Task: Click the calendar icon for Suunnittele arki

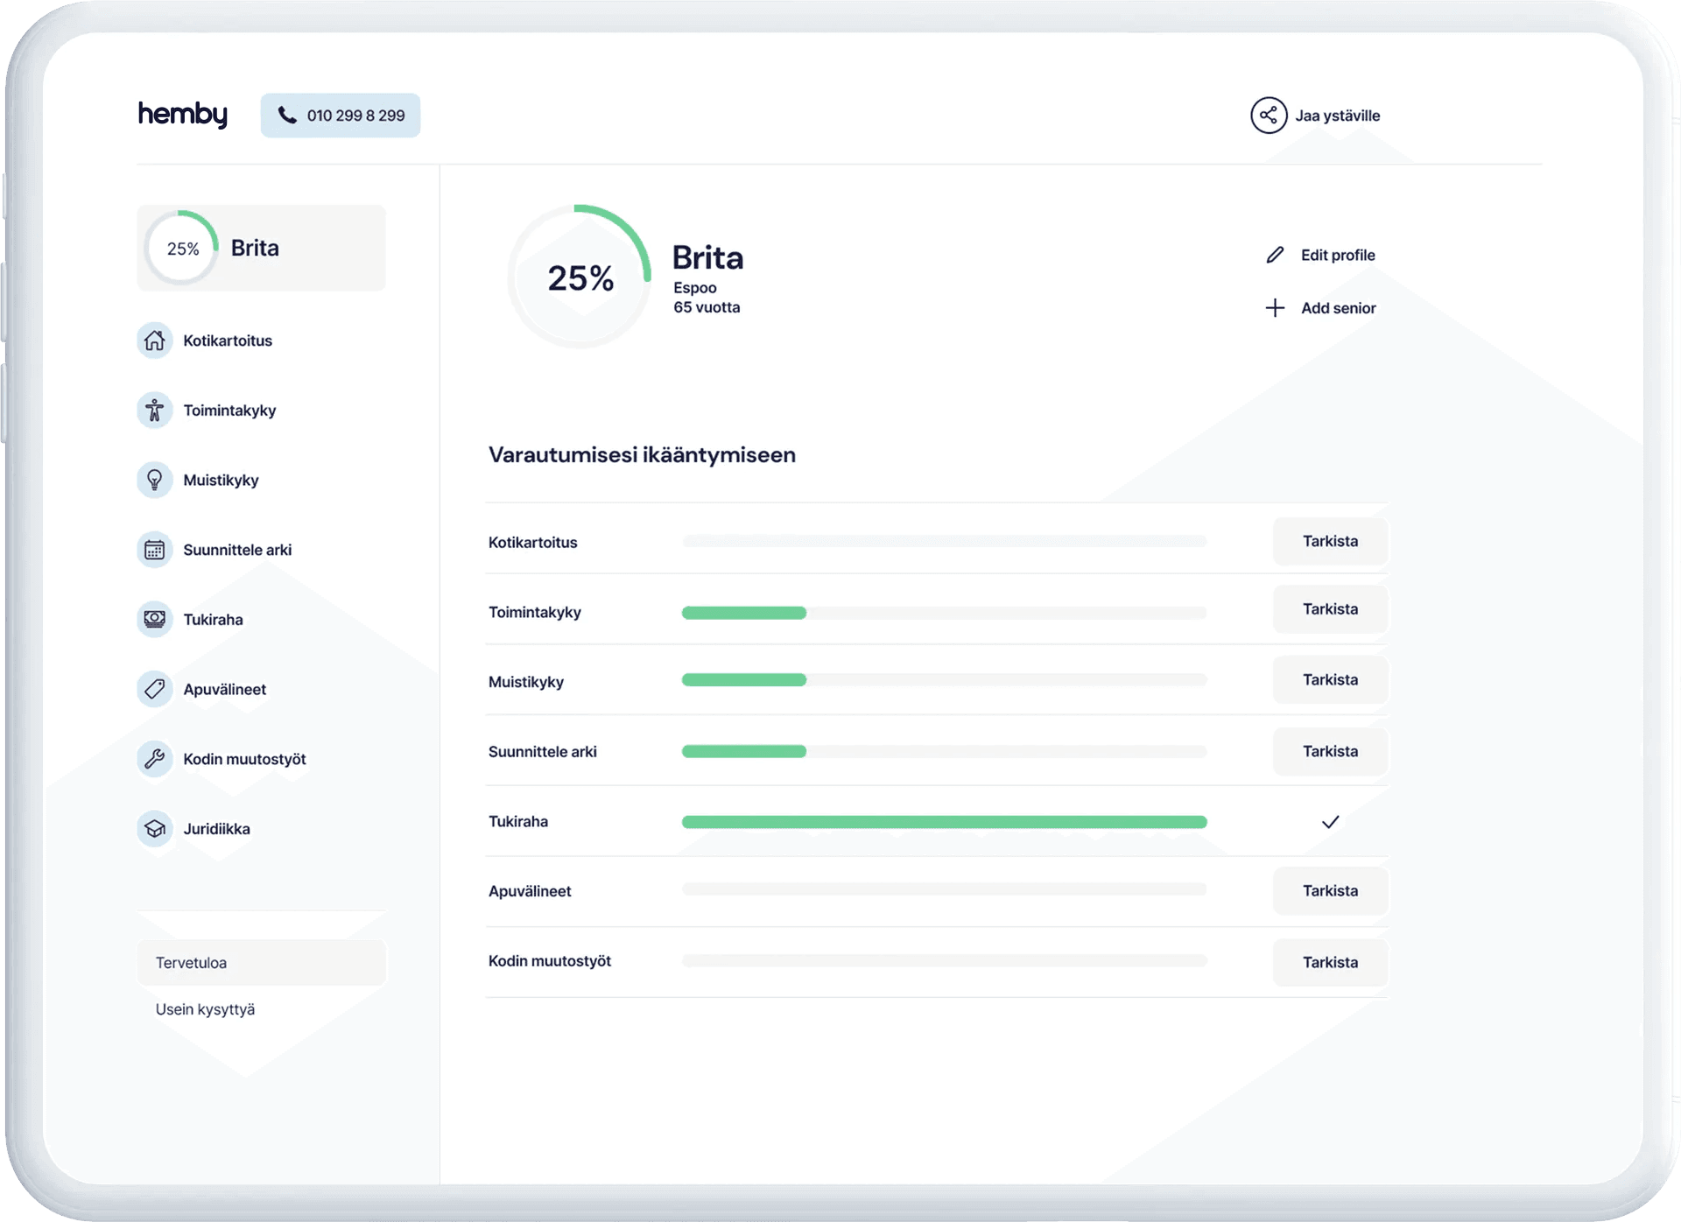Action: (x=155, y=550)
